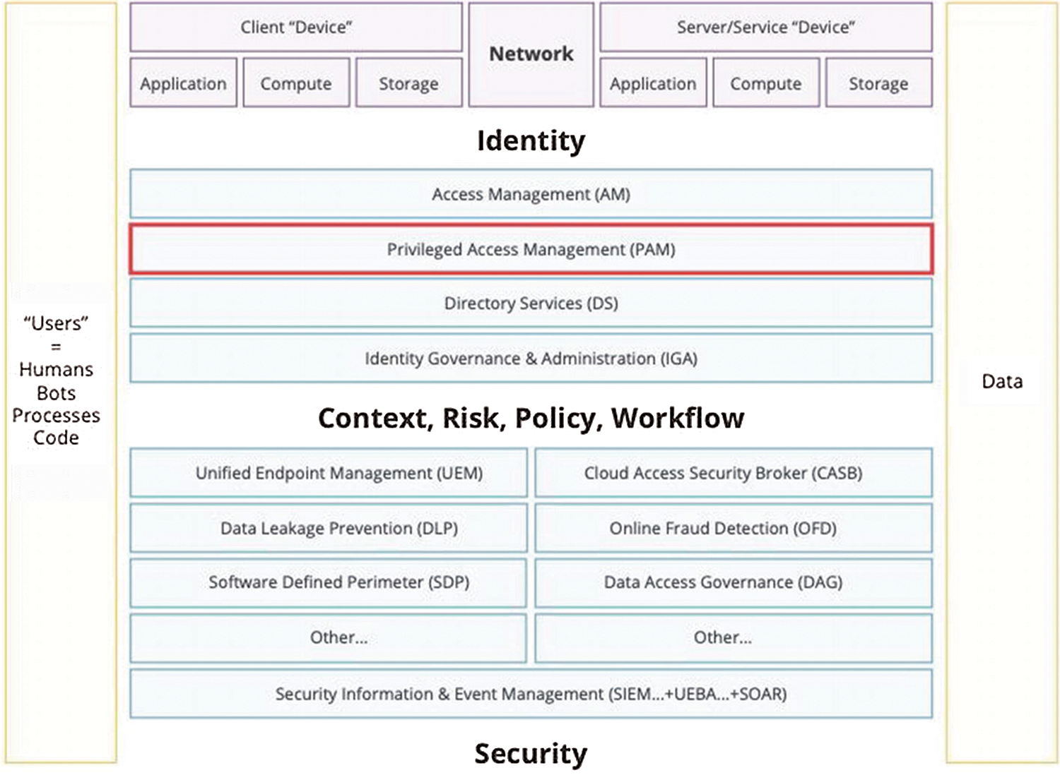This screenshot has width=1060, height=775.
Task: Select Identity Governance & Administration (IGA)
Action: click(x=530, y=358)
